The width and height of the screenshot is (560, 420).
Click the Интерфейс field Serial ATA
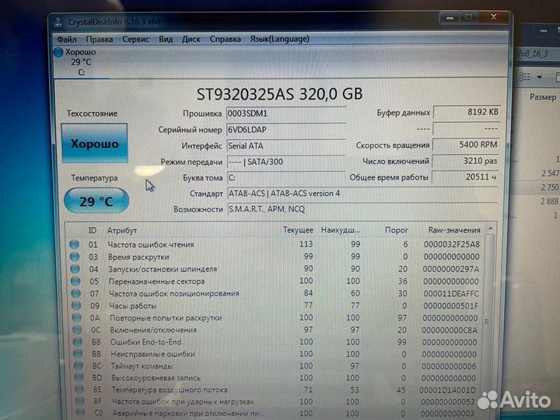pos(285,145)
